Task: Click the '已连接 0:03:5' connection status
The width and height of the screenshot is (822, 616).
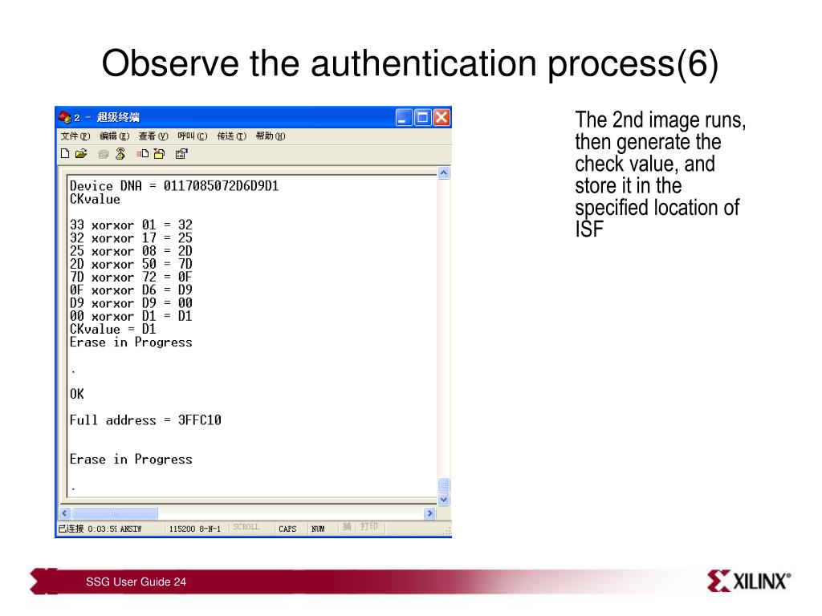Action: (87, 529)
